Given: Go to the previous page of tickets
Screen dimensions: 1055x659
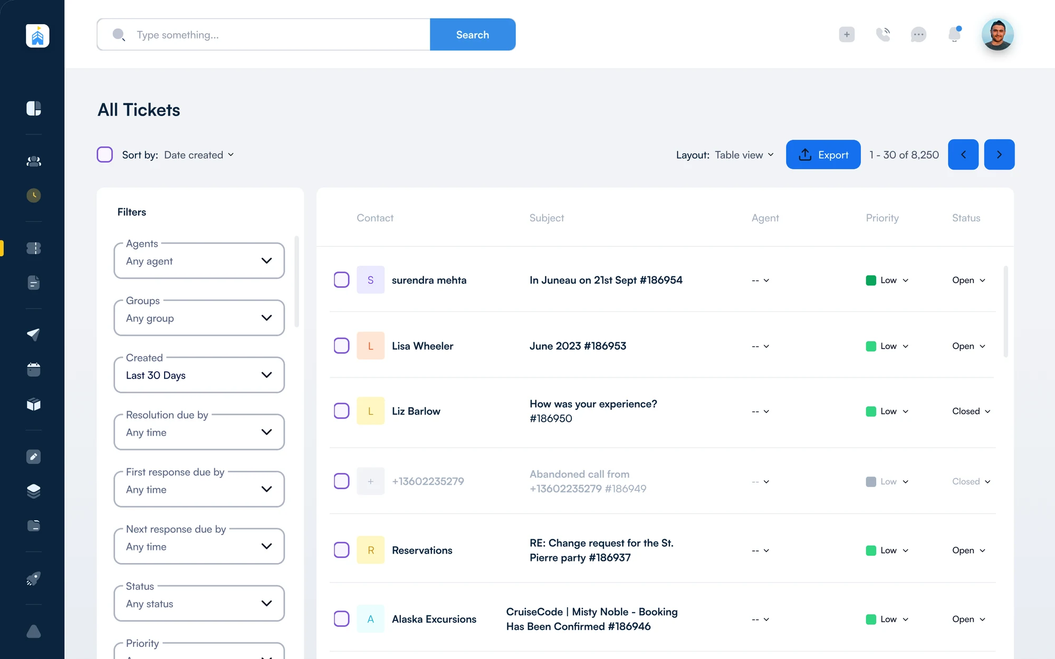Looking at the screenshot, I should (x=963, y=154).
